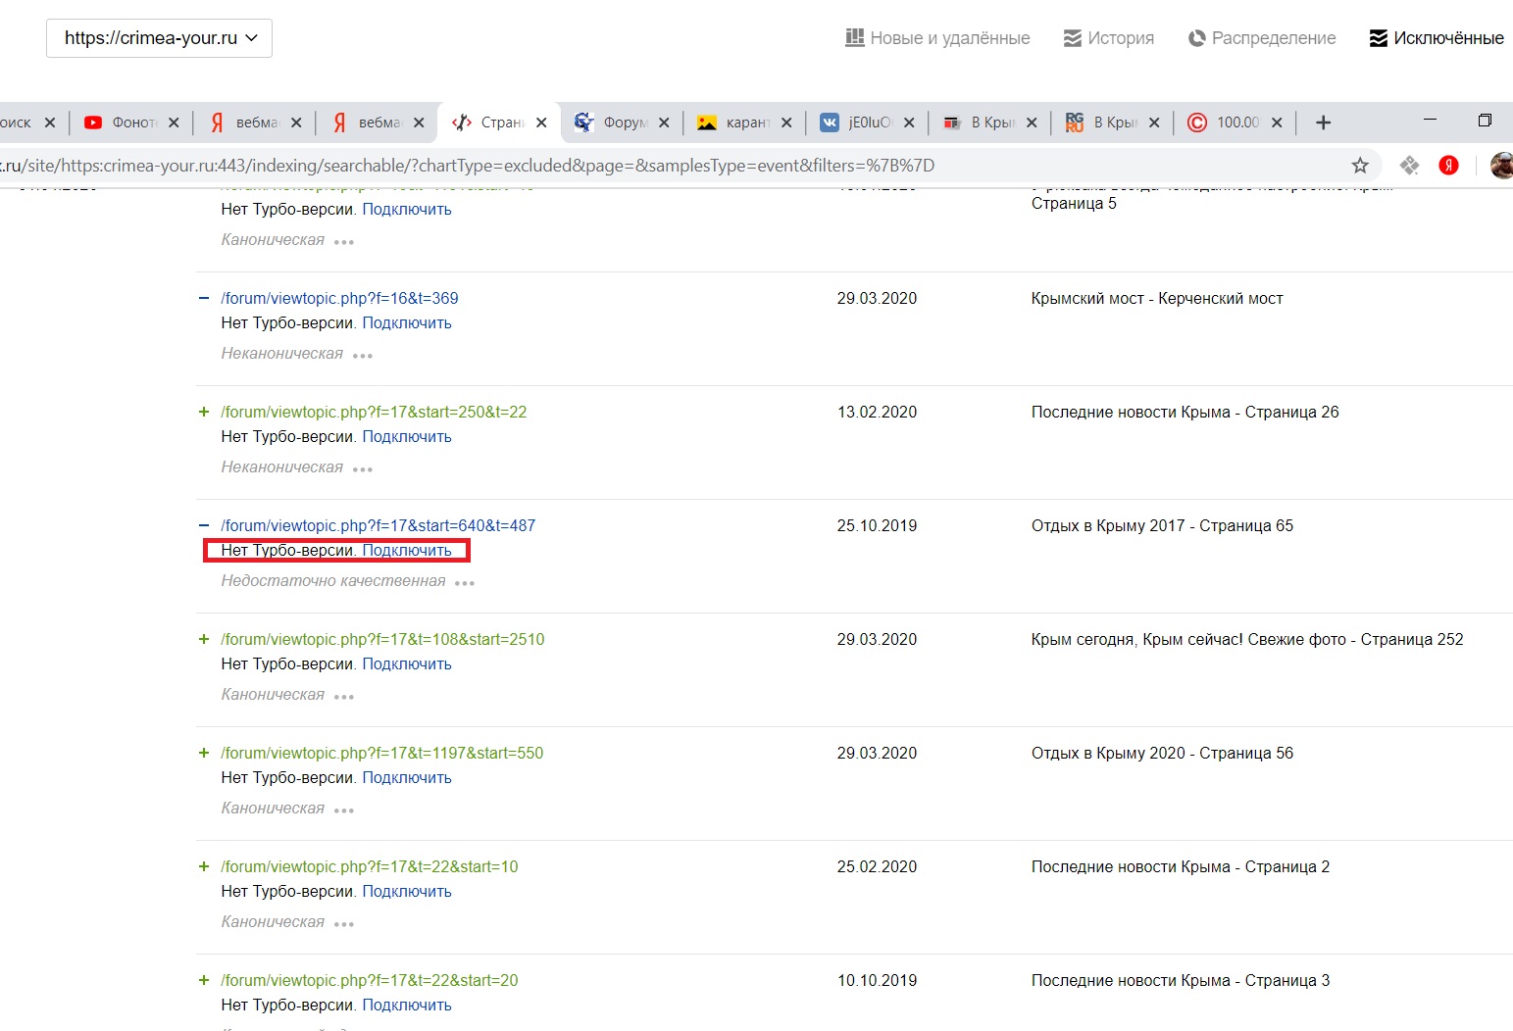The width and height of the screenshot is (1513, 1031).
Task: Open link /forum/viewtopic.php?f=17&start=250&t=22
Action: click(374, 412)
